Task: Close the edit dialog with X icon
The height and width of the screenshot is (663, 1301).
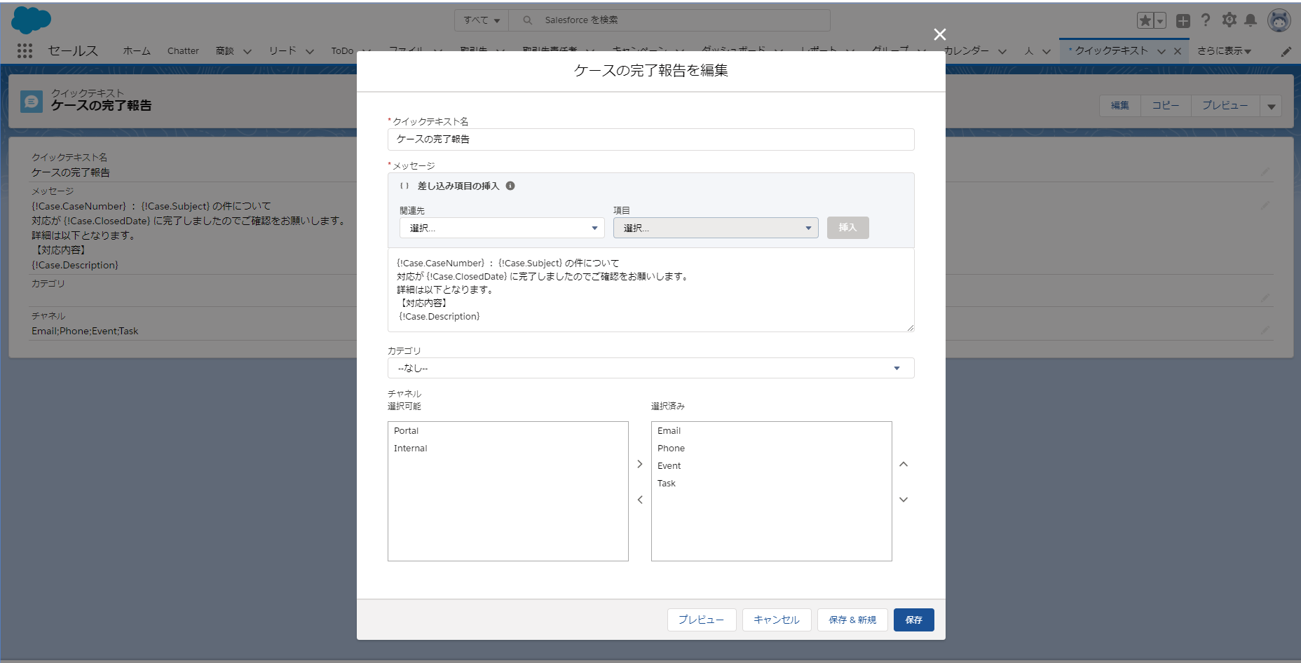Action: (x=940, y=34)
